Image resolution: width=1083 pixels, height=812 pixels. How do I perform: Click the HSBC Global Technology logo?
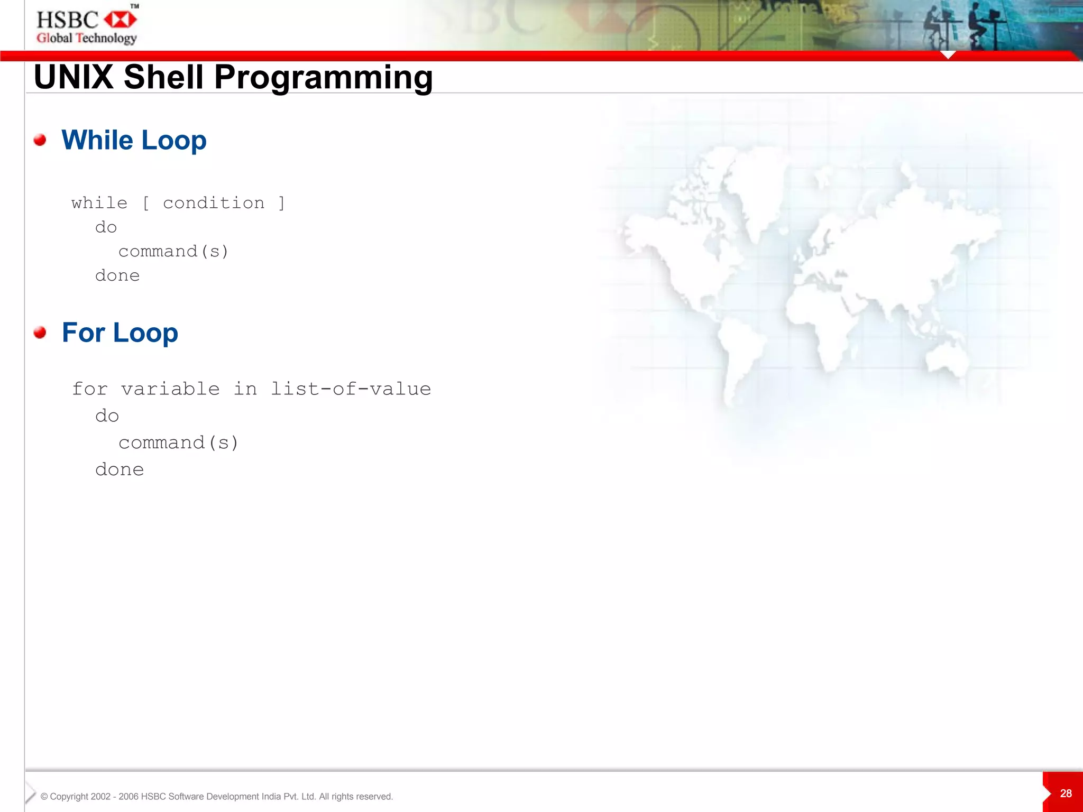tap(87, 25)
